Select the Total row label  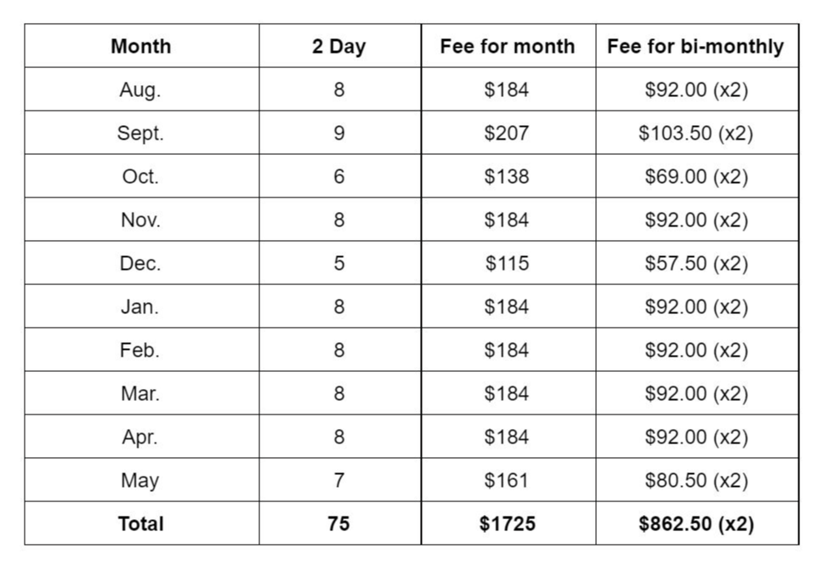click(x=140, y=523)
